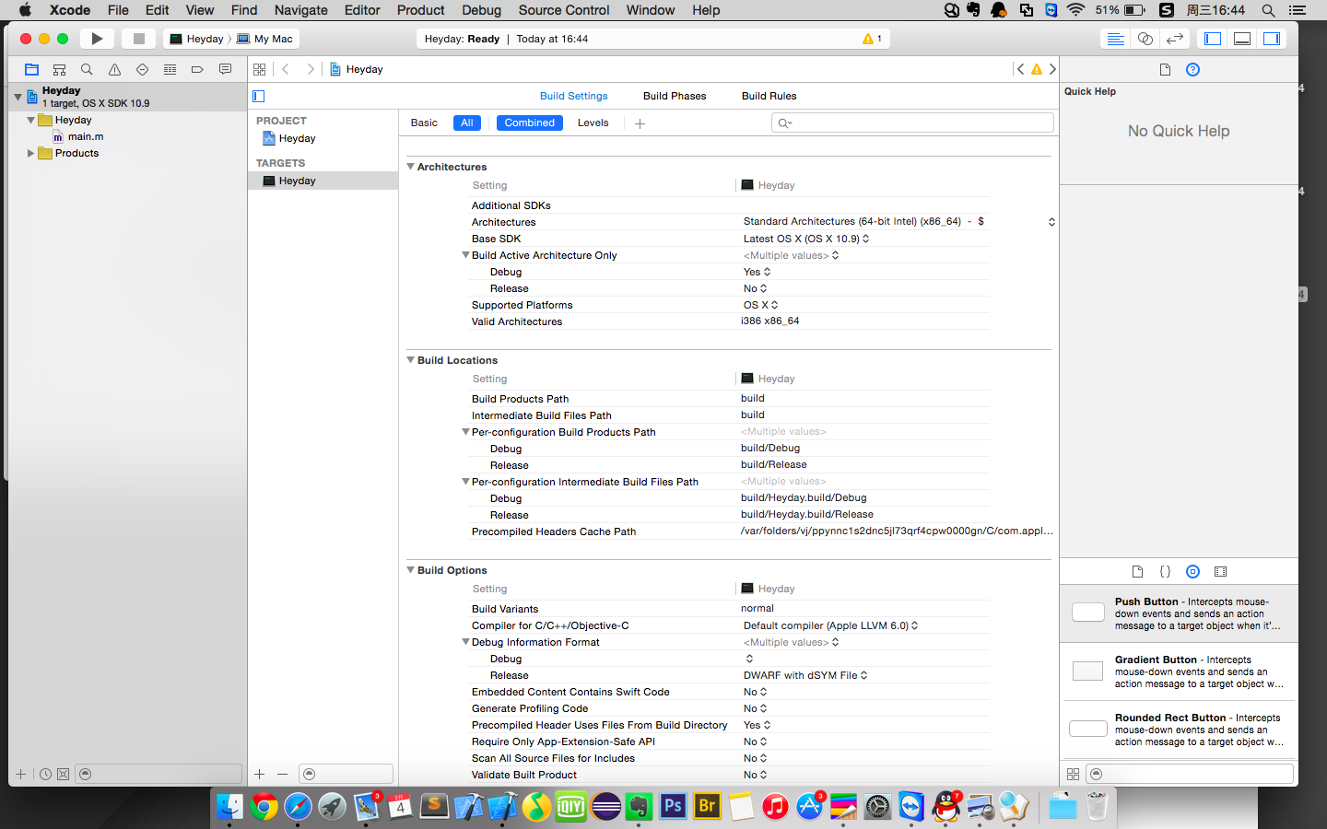
Task: Open the Test navigator diamond icon
Action: (142, 69)
